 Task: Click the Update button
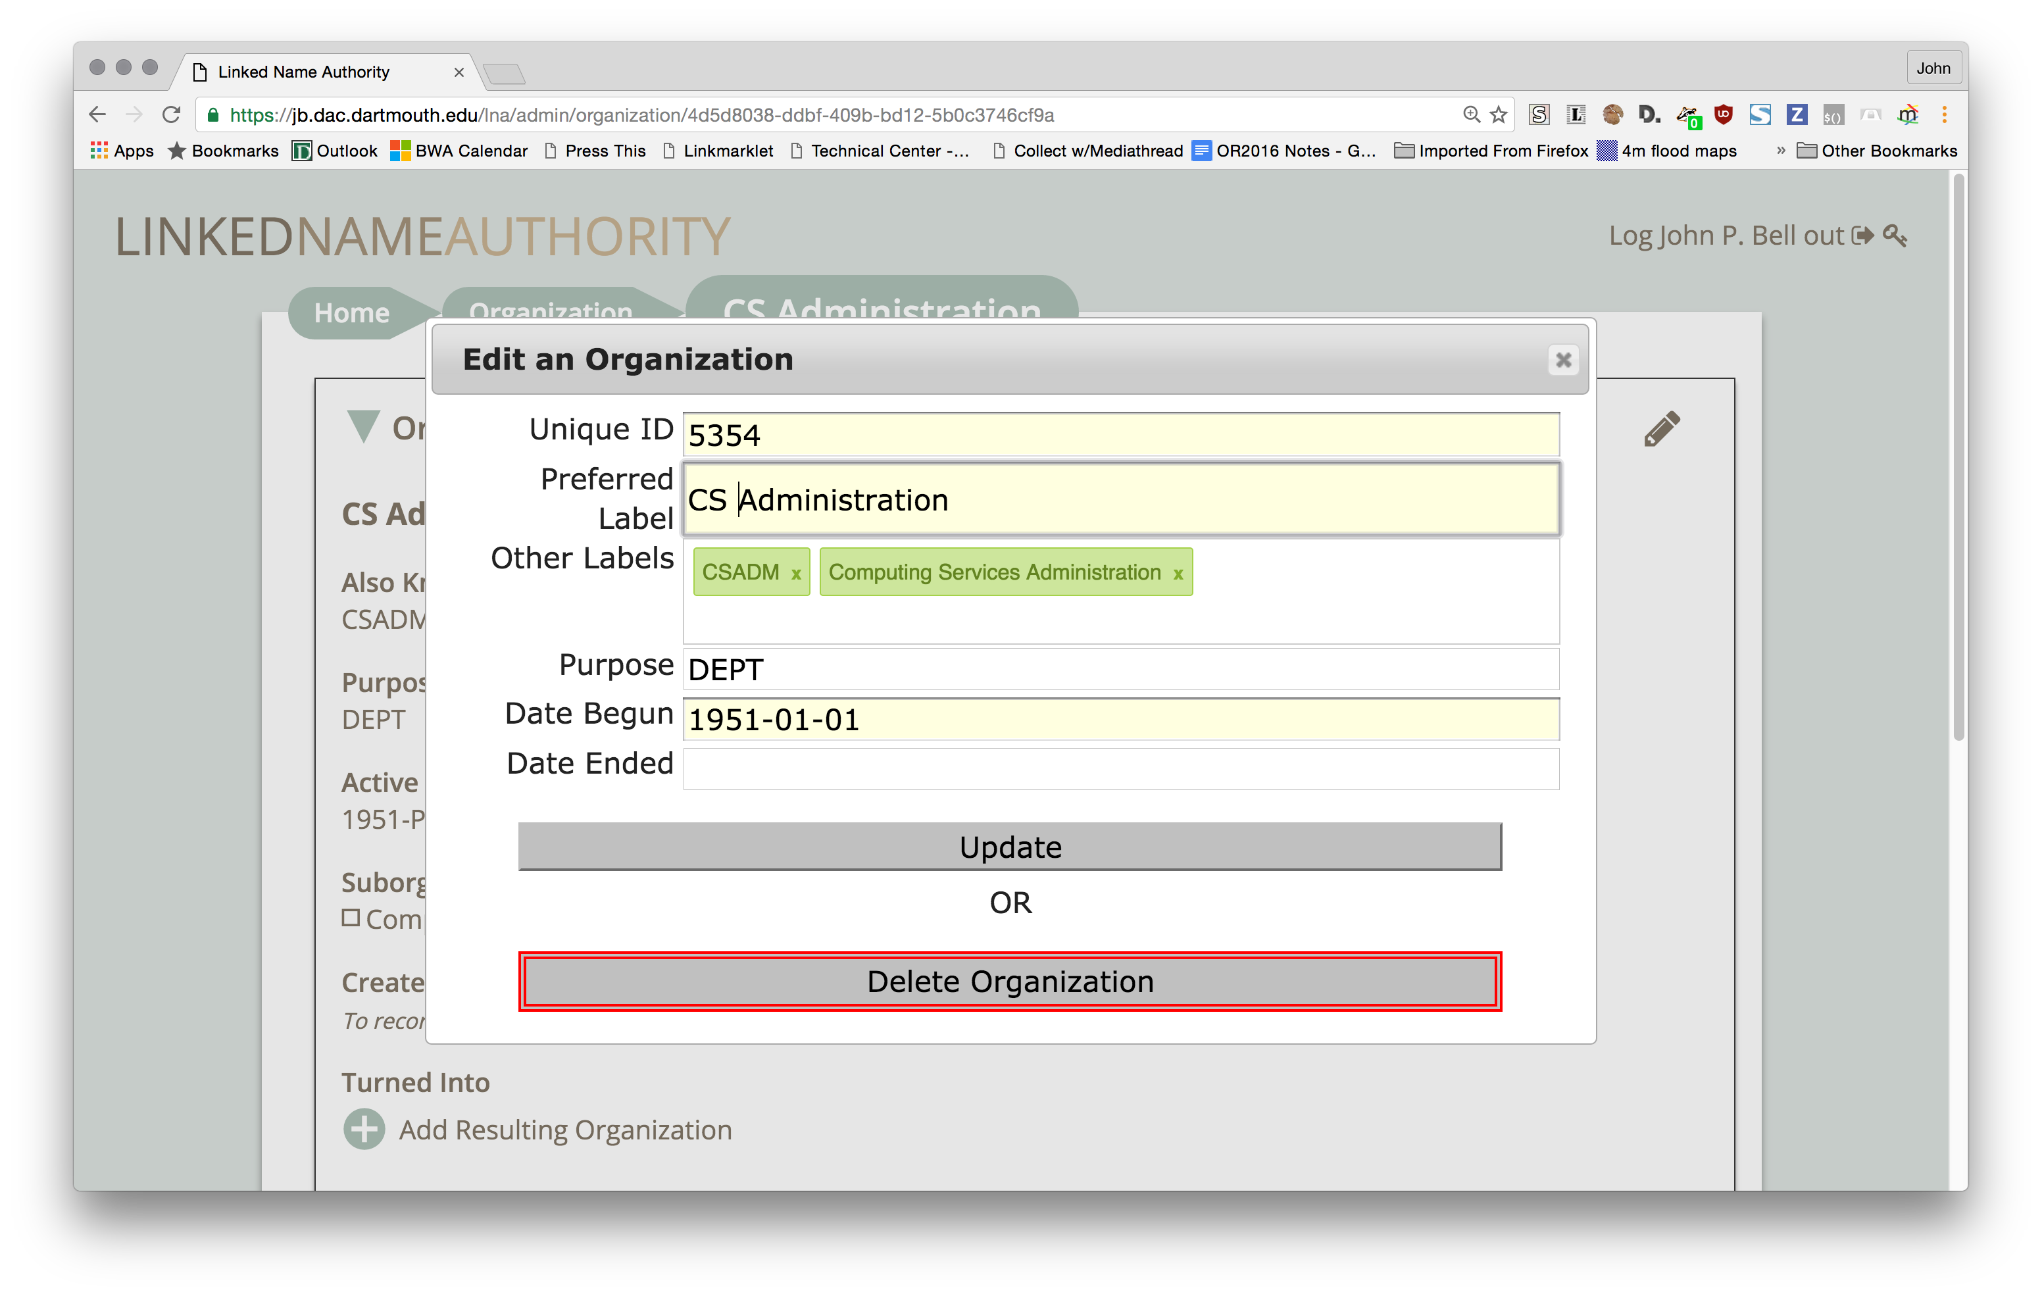click(x=1009, y=847)
